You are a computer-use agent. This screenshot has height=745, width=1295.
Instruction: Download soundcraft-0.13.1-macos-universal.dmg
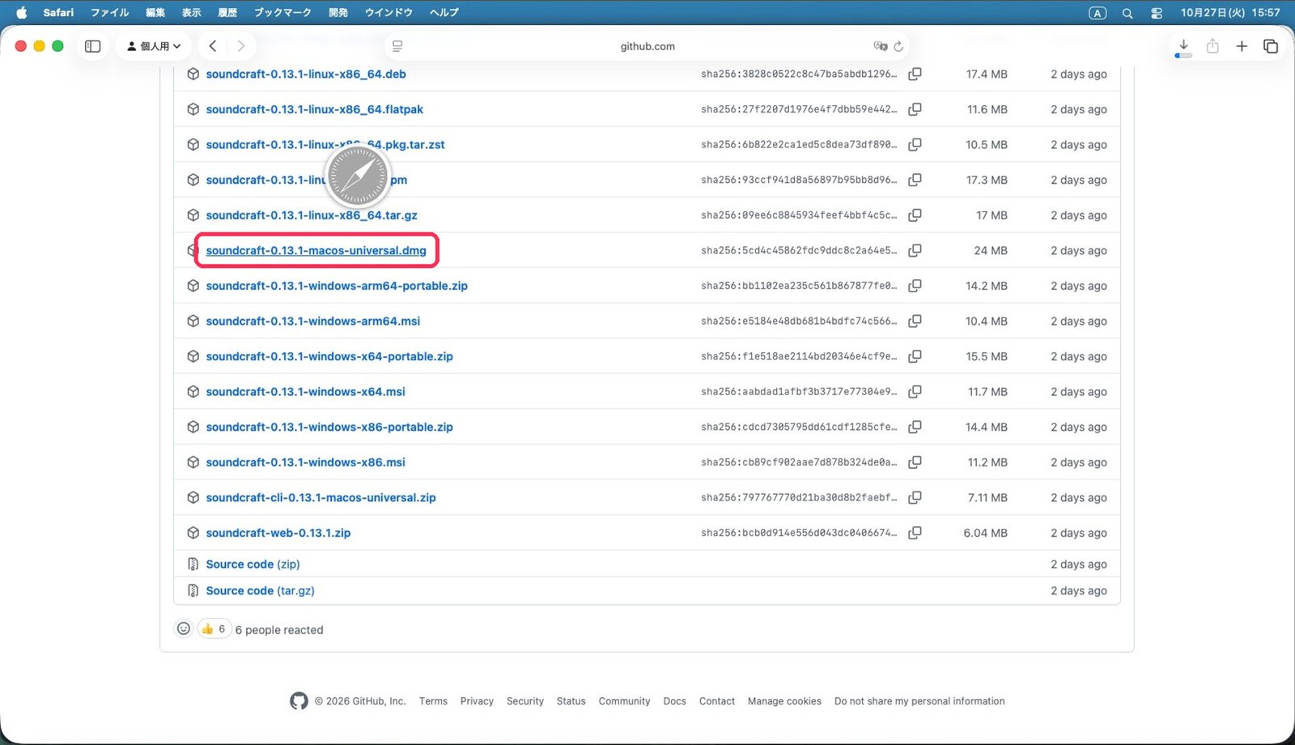coord(316,250)
